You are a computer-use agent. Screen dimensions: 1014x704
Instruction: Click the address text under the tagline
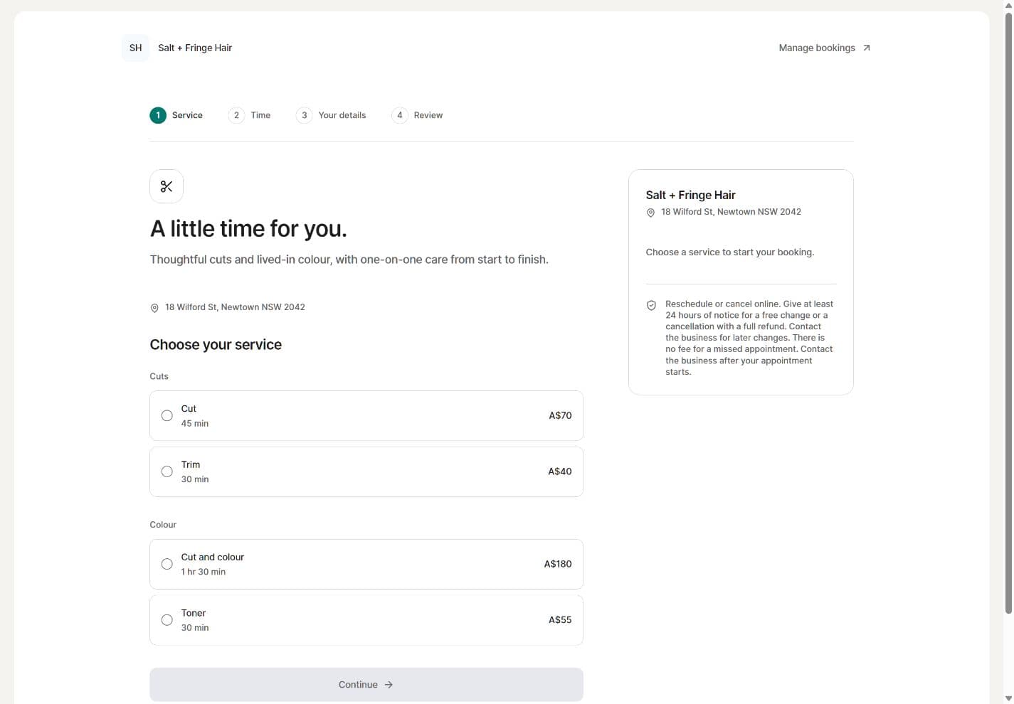pyautogui.click(x=235, y=307)
